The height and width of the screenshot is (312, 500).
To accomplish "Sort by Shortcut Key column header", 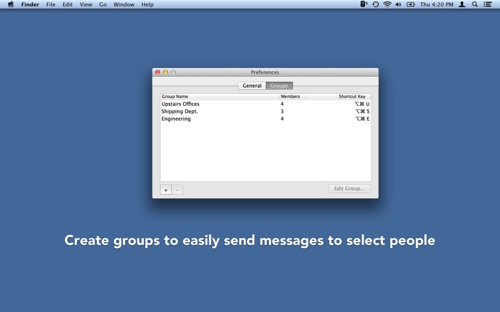I will (338, 97).
